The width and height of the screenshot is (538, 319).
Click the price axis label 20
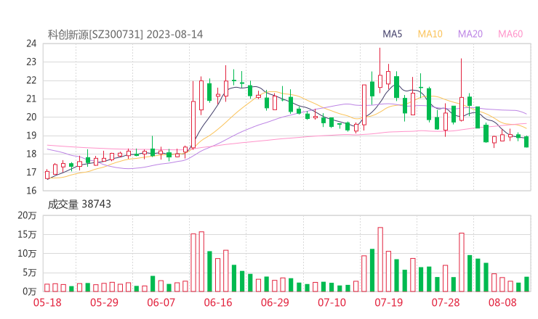(31, 117)
